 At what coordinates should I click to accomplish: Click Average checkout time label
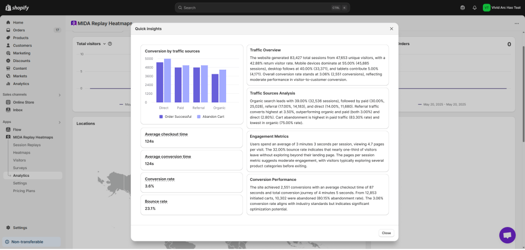pos(166,134)
